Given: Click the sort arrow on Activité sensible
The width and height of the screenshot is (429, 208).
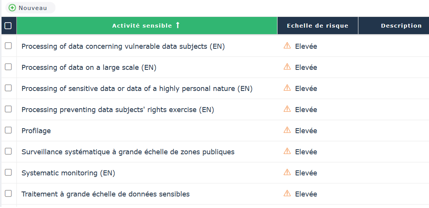Looking at the screenshot, I should point(178,25).
